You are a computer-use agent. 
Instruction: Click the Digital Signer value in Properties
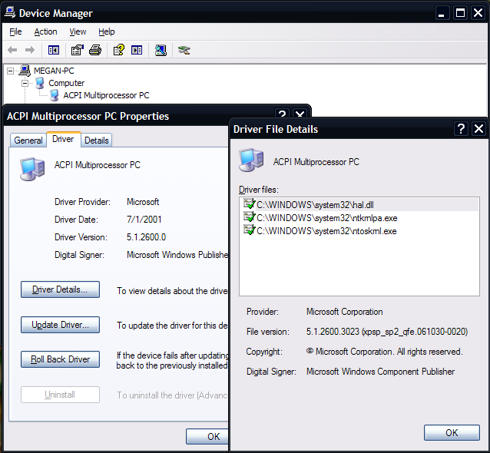click(177, 255)
